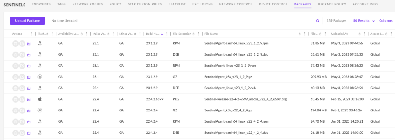Go to the Network Control tab

point(236,4)
